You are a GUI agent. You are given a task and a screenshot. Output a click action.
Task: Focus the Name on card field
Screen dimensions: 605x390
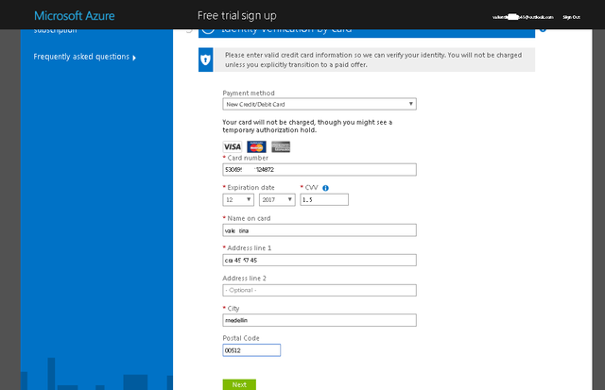(320, 230)
